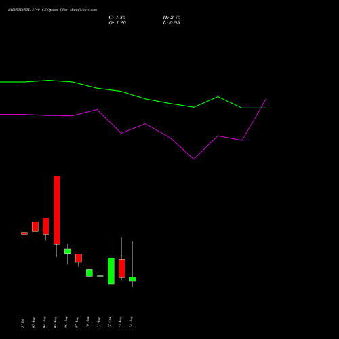Click the red candle for 13 Aug
Screen dimensions: 339x339
(x=122, y=268)
